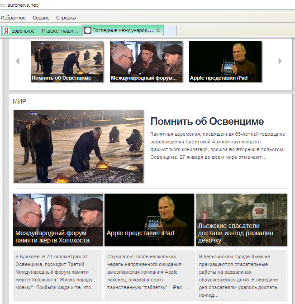Image resolution: width=295 pixels, height=304 pixels.
Task: Open the Сервис menu
Action: click(41, 18)
